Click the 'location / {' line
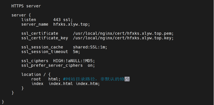The height and width of the screenshot is (105, 214). coord(36,75)
